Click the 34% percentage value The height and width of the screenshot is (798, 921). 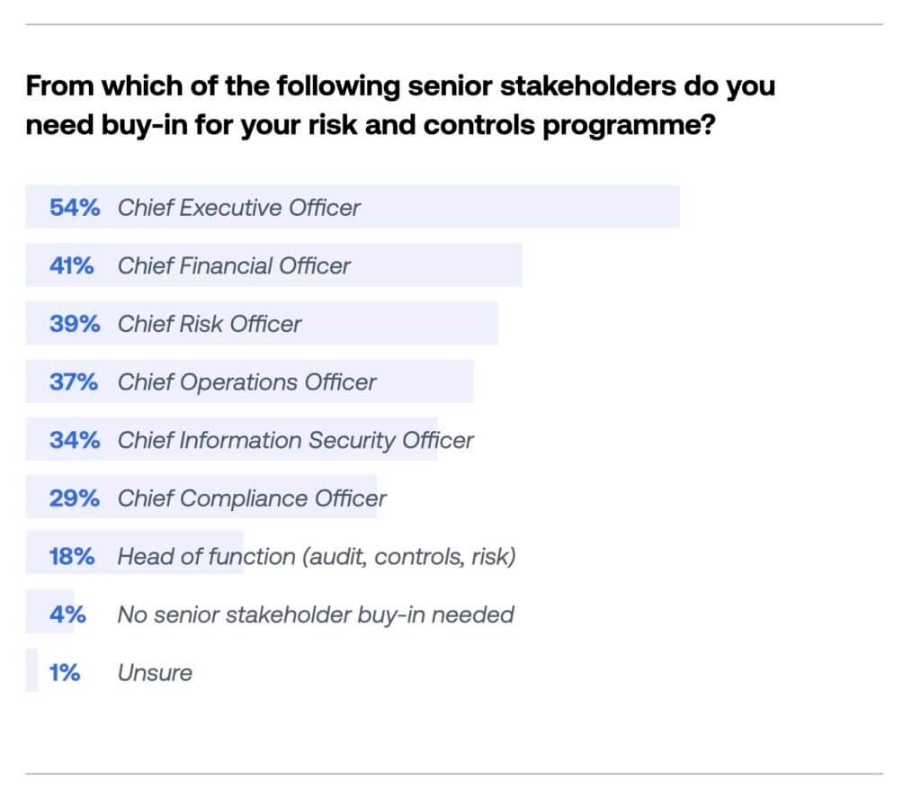coord(75,440)
